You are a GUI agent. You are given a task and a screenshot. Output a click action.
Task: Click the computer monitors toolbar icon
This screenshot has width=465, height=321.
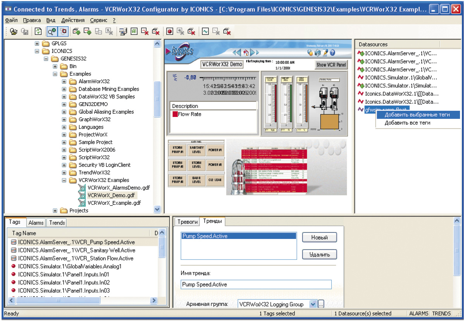[x=123, y=32]
